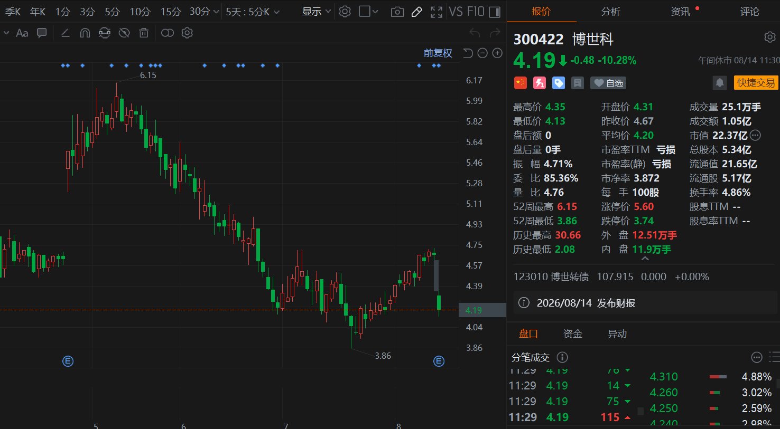Select the 异动 tab

[x=617, y=333]
